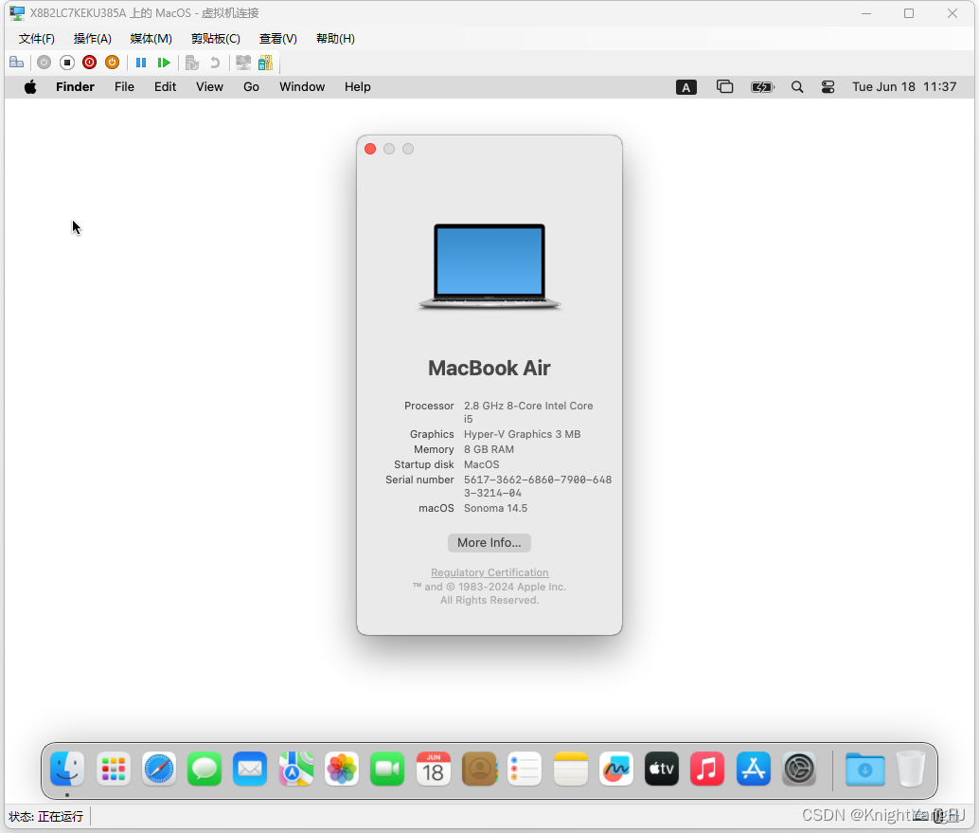Click the Stage Manager menu bar icon
This screenshot has height=833, width=979.
click(725, 87)
